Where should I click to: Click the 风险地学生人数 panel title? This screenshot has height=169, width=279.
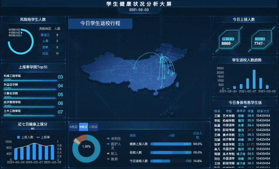(33, 20)
